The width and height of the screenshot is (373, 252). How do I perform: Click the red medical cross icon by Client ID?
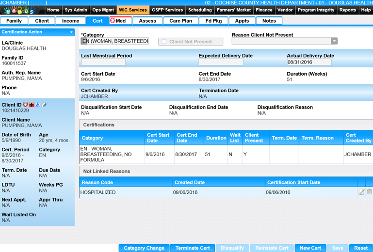tap(32, 105)
